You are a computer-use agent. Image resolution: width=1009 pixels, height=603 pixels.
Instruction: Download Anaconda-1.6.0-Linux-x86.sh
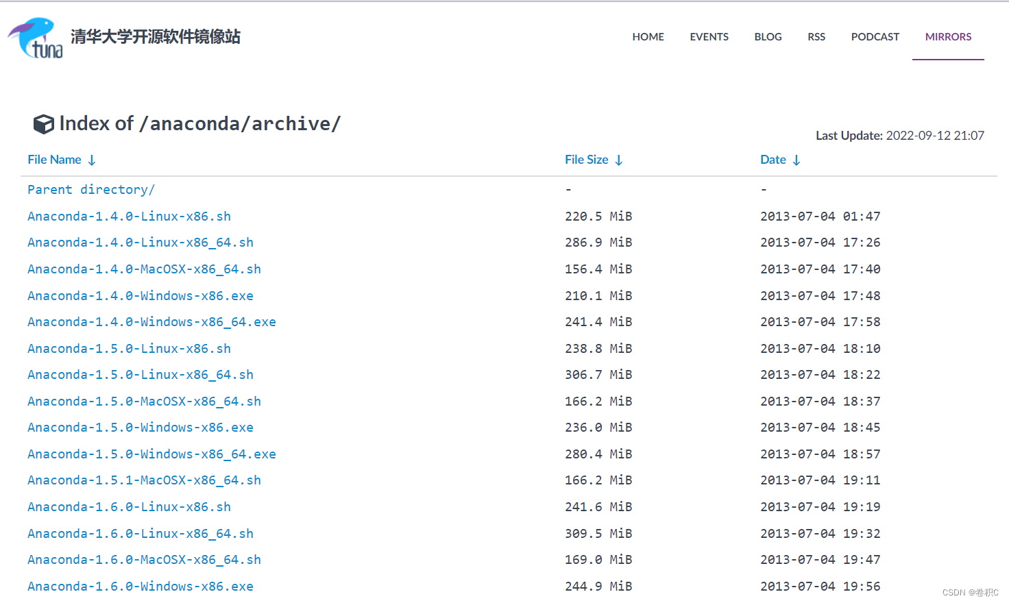point(129,507)
